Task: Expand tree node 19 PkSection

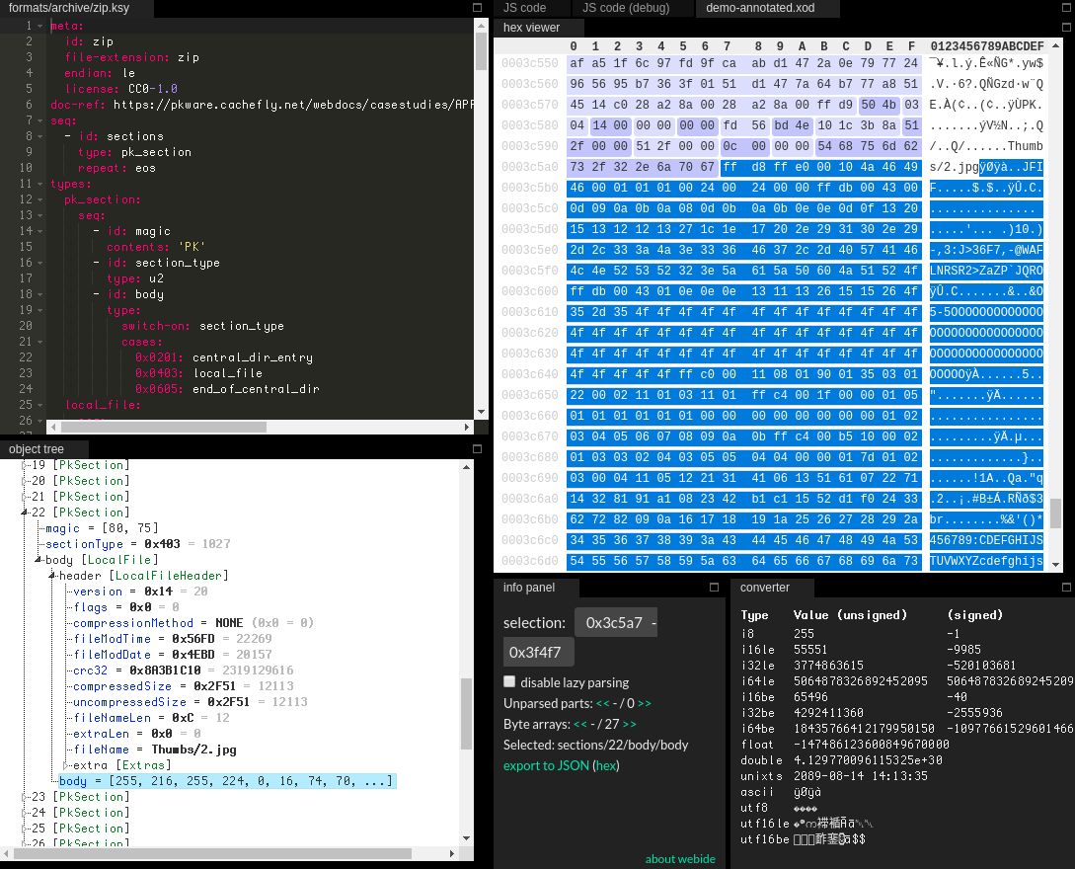Action: point(25,465)
